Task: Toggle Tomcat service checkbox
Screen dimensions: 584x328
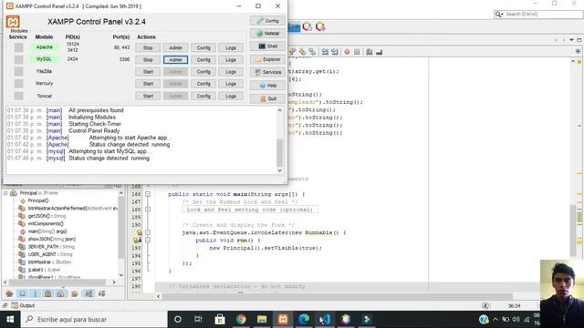Action: coord(18,96)
